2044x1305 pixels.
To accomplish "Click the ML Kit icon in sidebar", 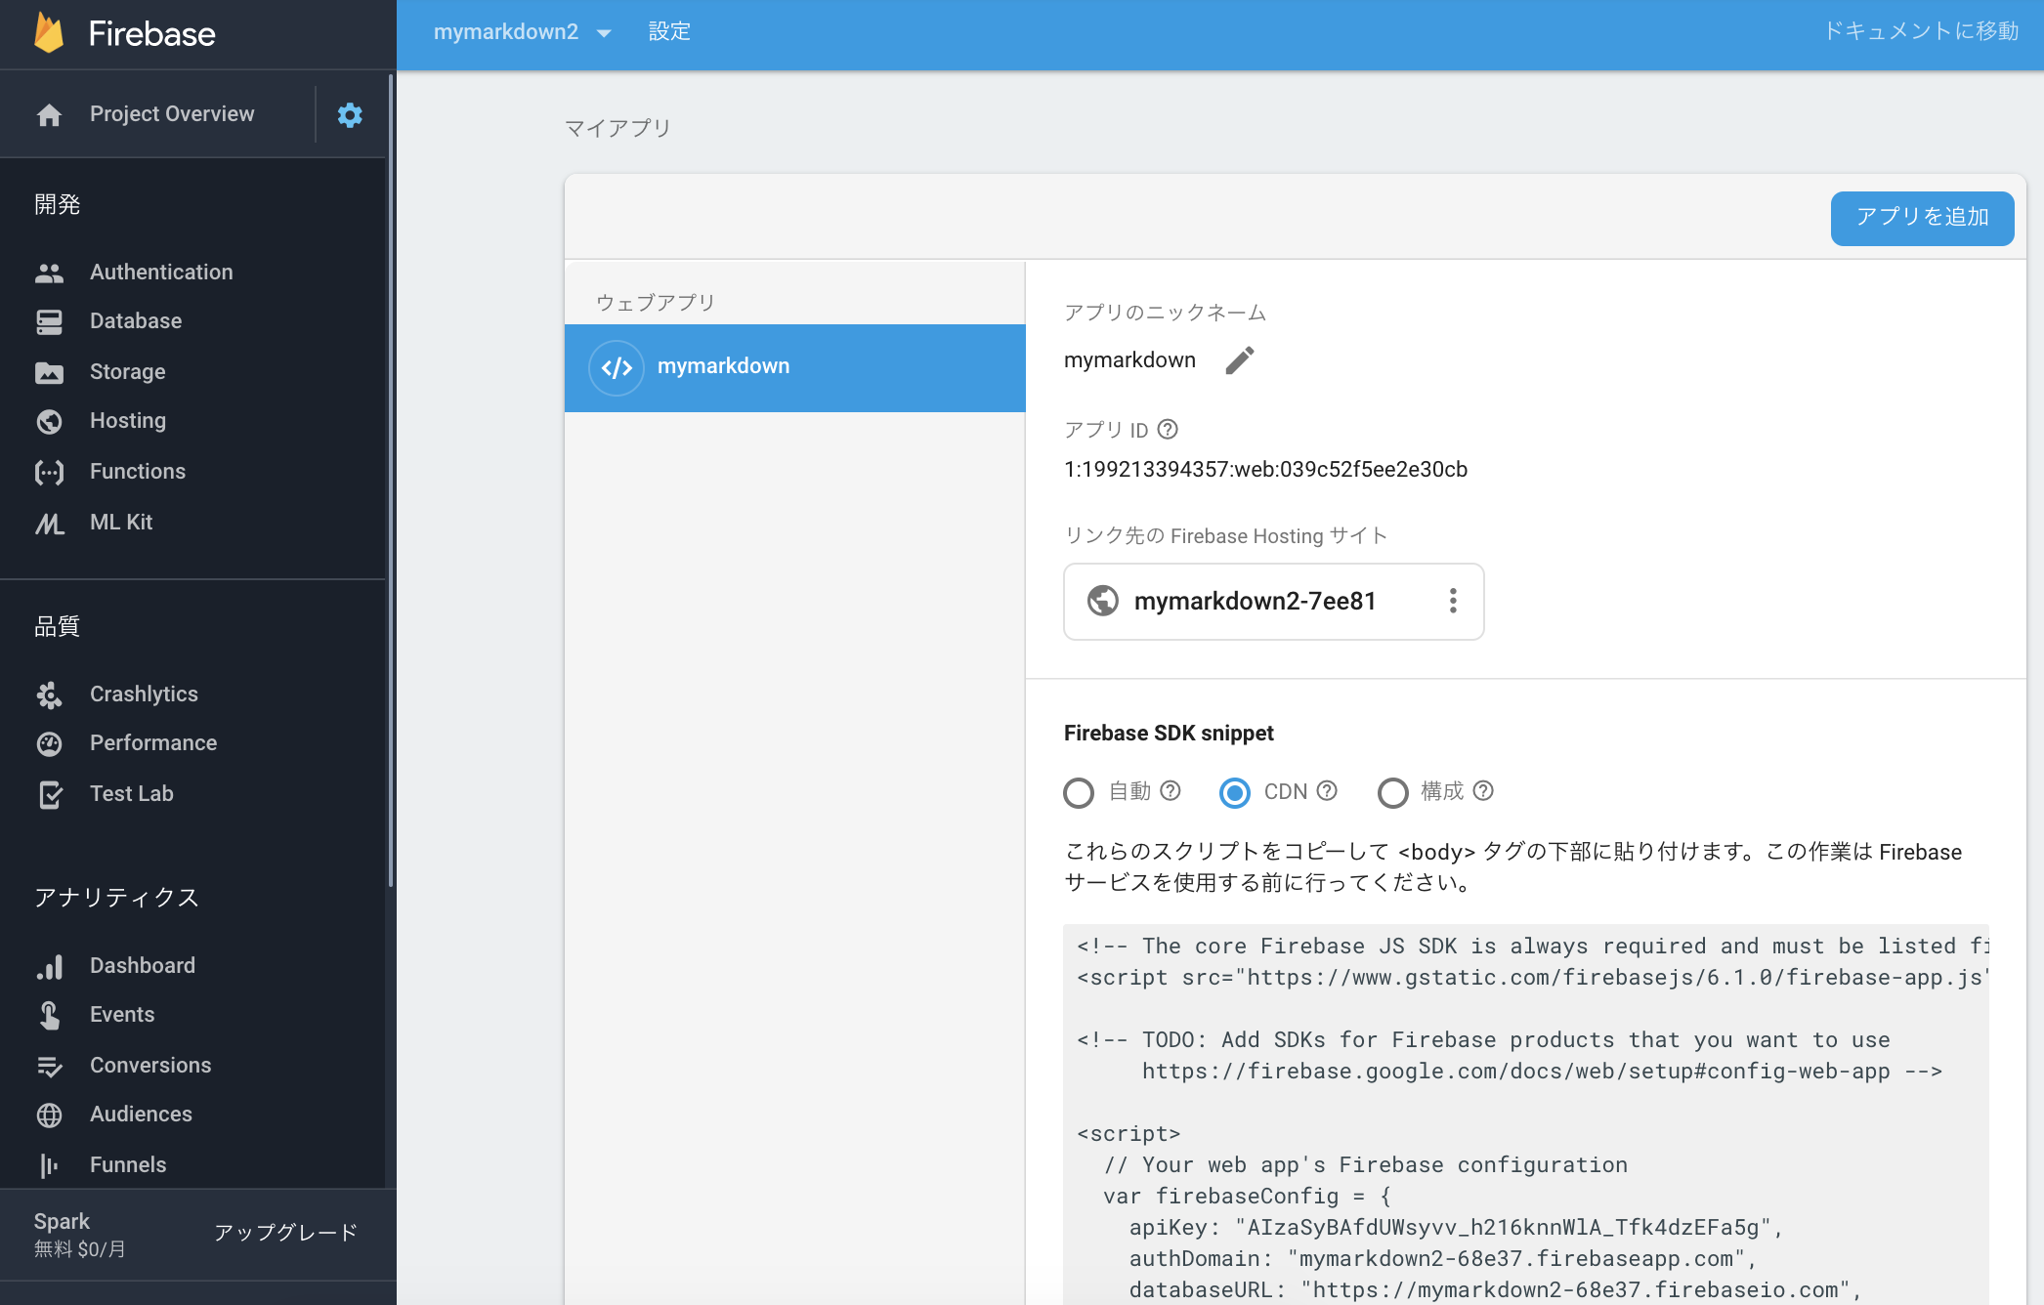I will point(48,522).
